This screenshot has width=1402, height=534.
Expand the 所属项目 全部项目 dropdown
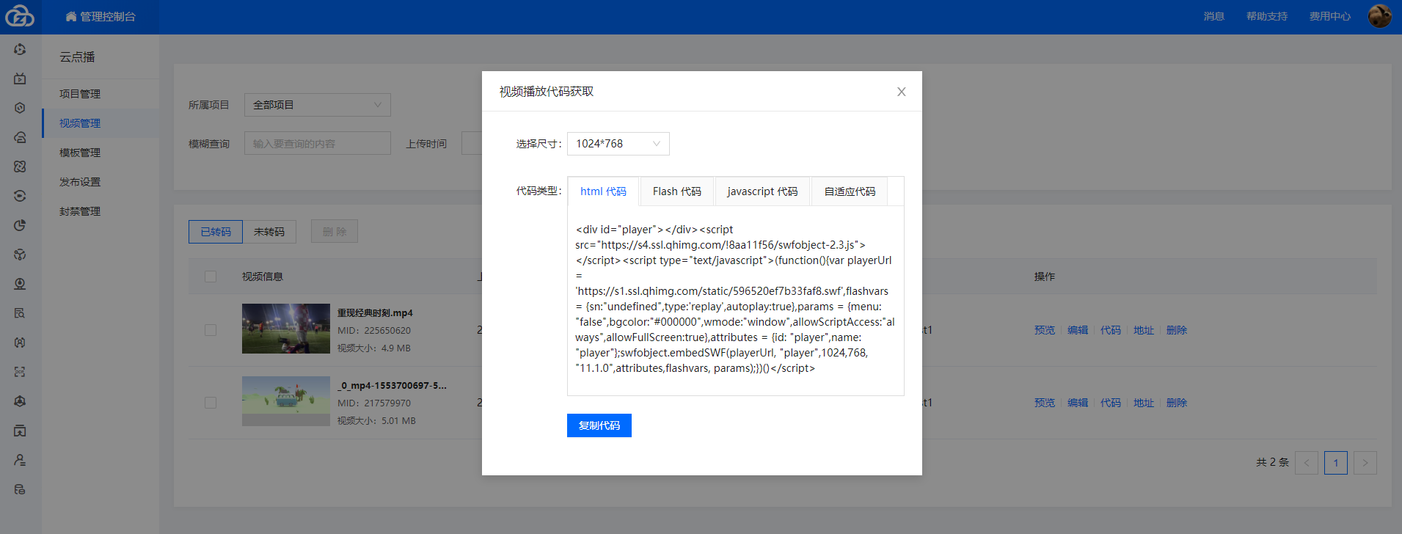pyautogui.click(x=317, y=105)
